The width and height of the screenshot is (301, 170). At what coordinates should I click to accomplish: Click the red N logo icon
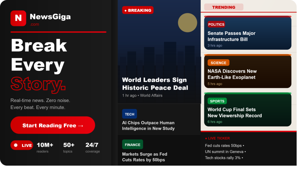coord(18,18)
